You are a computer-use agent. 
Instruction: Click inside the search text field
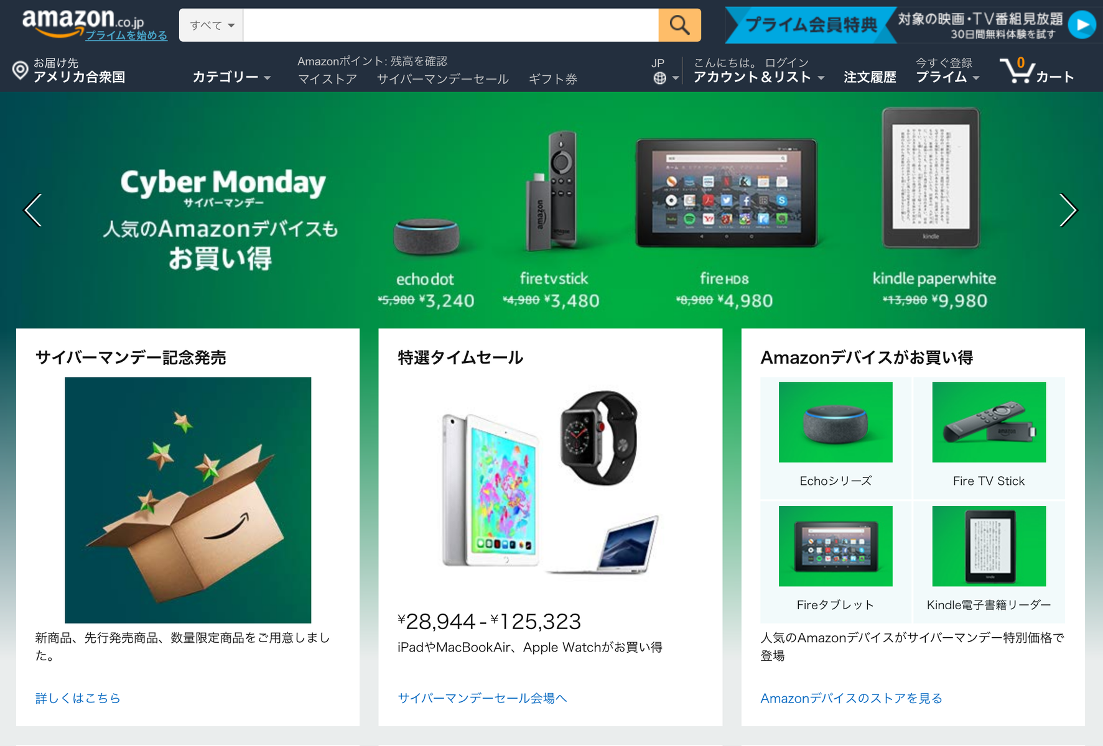pos(451,25)
